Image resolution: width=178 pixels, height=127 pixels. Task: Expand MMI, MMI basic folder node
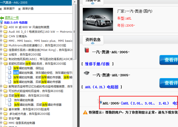(1, 41)
